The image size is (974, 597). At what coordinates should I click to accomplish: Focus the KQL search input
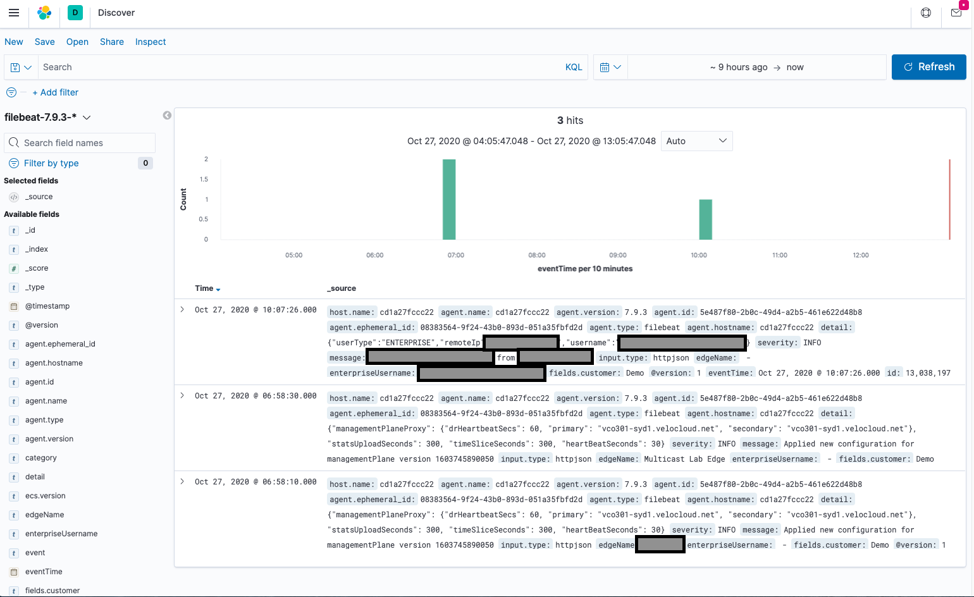300,67
